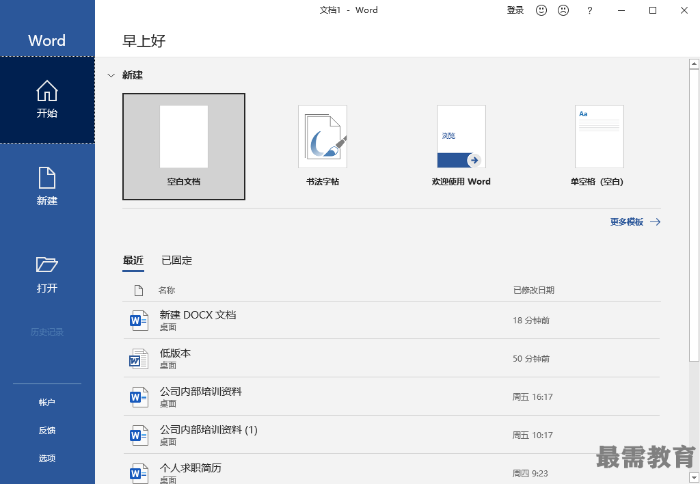Screen dimensions: 700x484
Task: Open the 欢迎使用 Word template
Action: coord(461,146)
